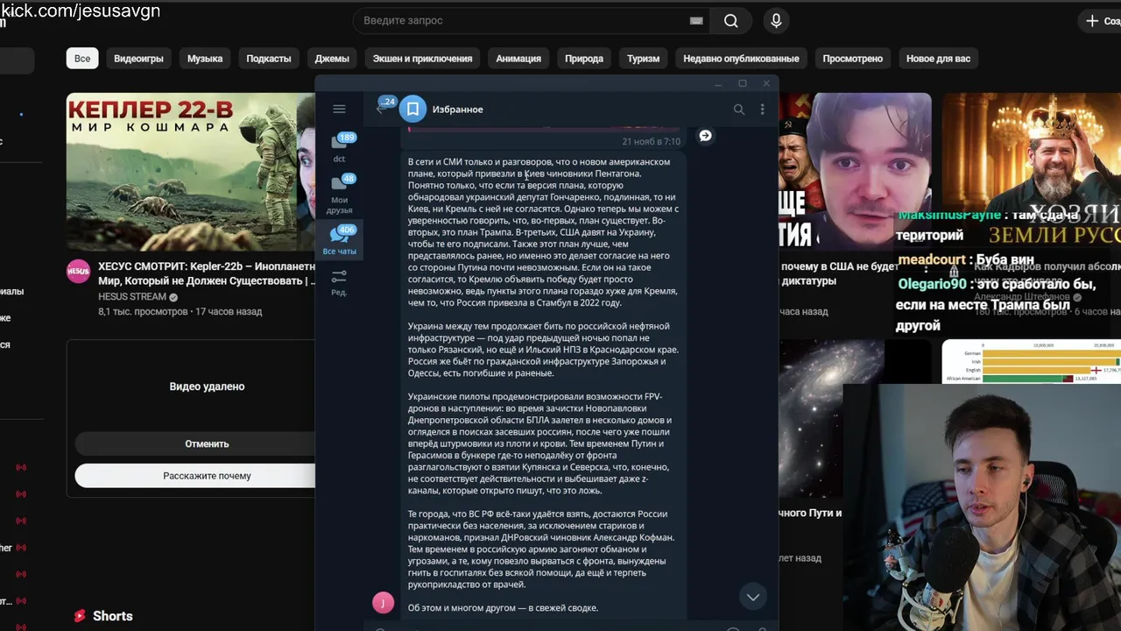Search within the Избранное chat

coord(738,110)
